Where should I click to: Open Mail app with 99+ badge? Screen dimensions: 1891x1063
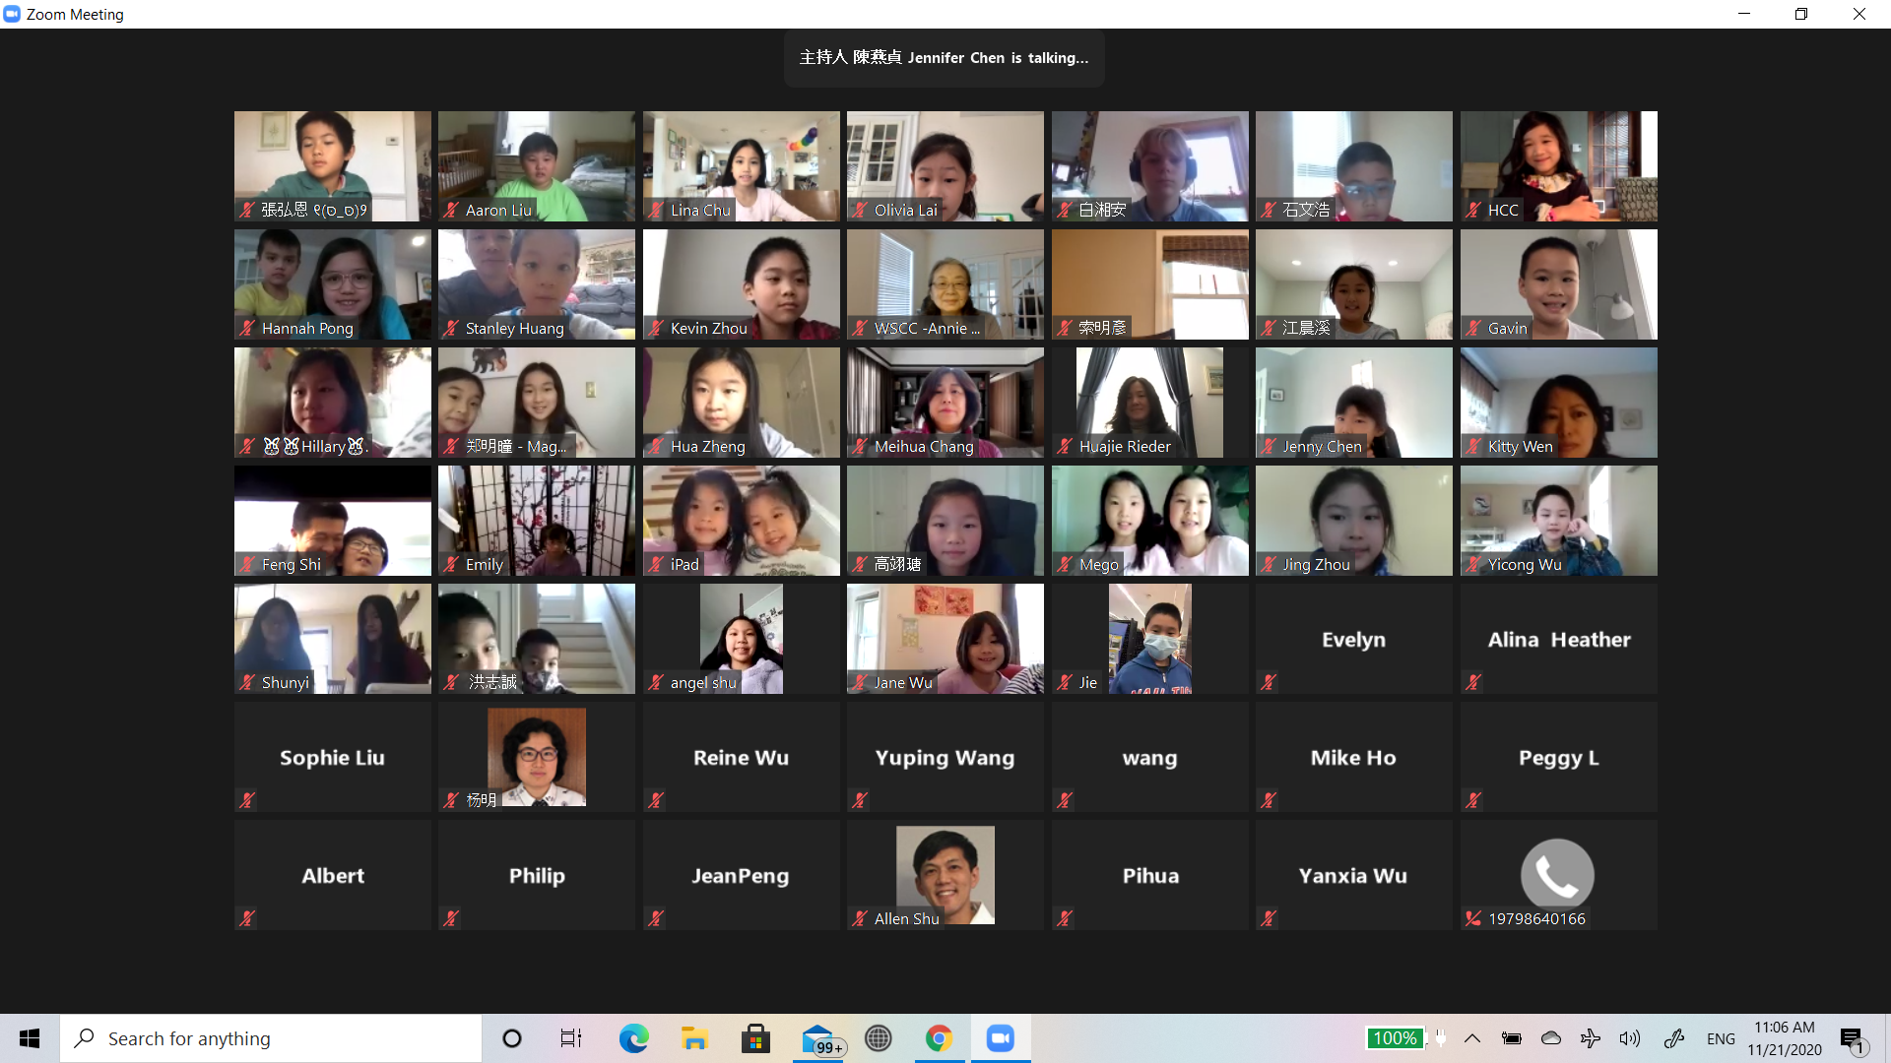819,1039
